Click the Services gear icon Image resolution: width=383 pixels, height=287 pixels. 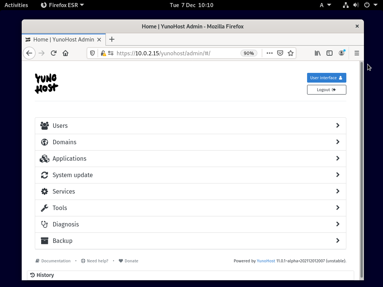pyautogui.click(x=45, y=191)
